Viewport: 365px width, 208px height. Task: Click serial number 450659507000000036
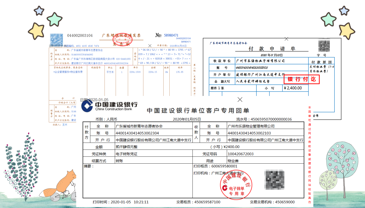click(x=271, y=119)
